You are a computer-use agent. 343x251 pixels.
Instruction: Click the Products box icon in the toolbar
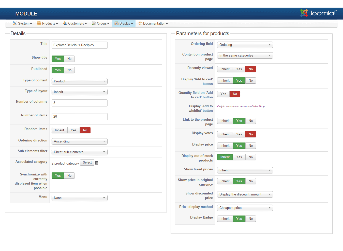(39, 23)
